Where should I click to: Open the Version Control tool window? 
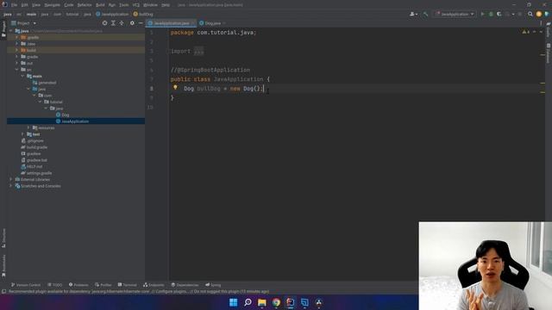(x=26, y=285)
